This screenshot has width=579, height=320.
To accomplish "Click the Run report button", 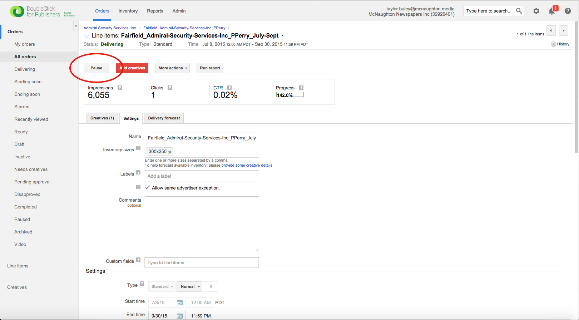I will pos(210,68).
